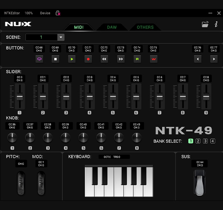Select knob 6
Image resolution: width=223 pixels, height=210 pixels.
click(x=101, y=138)
